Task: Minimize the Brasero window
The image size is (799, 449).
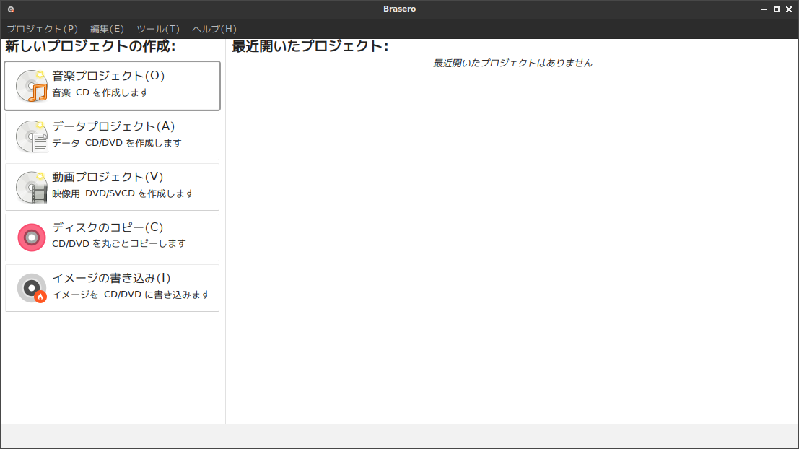Action: point(764,9)
